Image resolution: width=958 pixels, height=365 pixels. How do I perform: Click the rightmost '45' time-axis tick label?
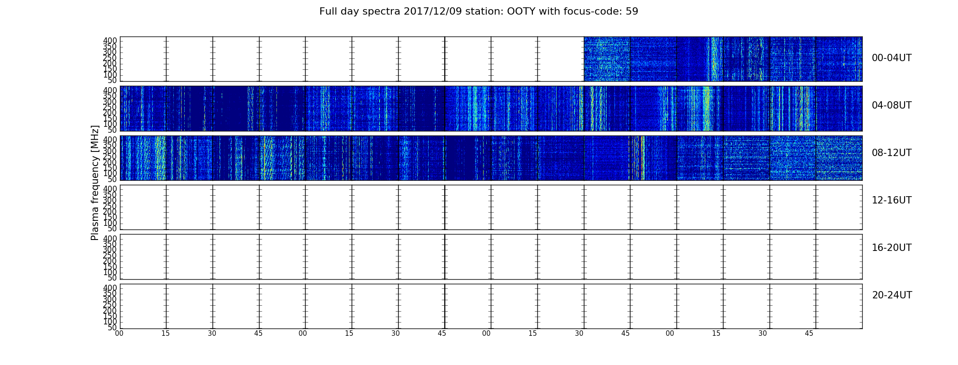point(809,334)
